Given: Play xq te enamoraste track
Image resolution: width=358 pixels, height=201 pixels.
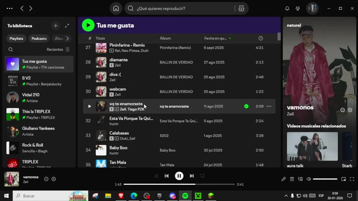Looking at the screenshot, I should pos(89,106).
